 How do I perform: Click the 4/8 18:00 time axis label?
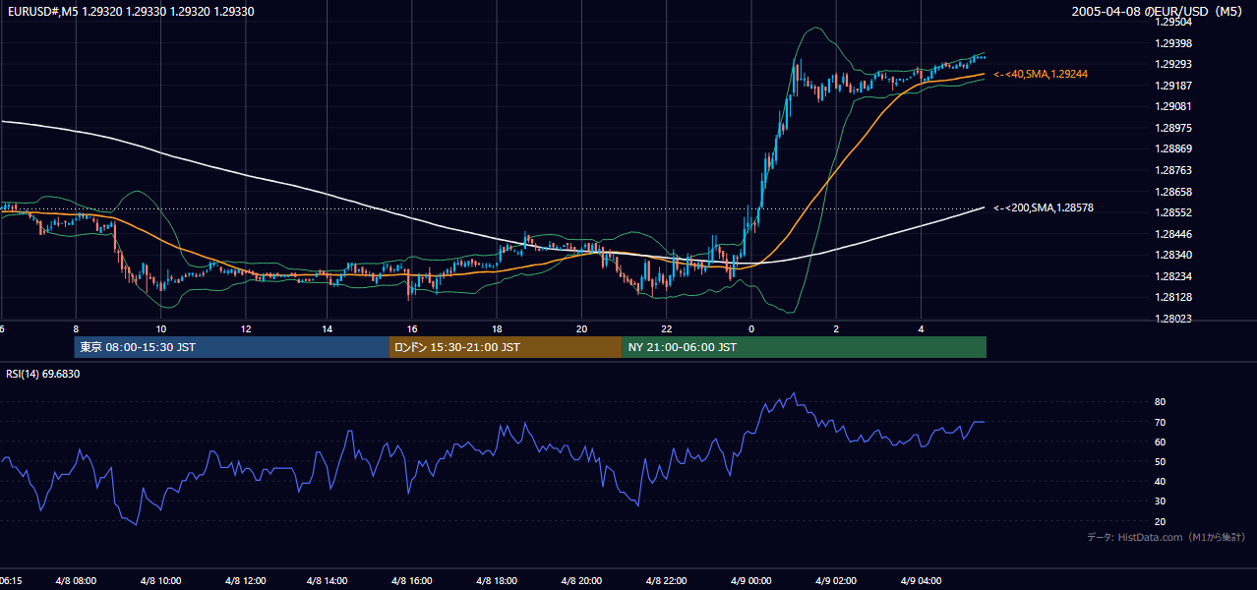coord(498,580)
